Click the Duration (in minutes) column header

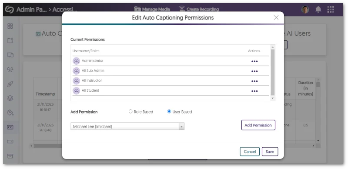[x=305, y=88]
